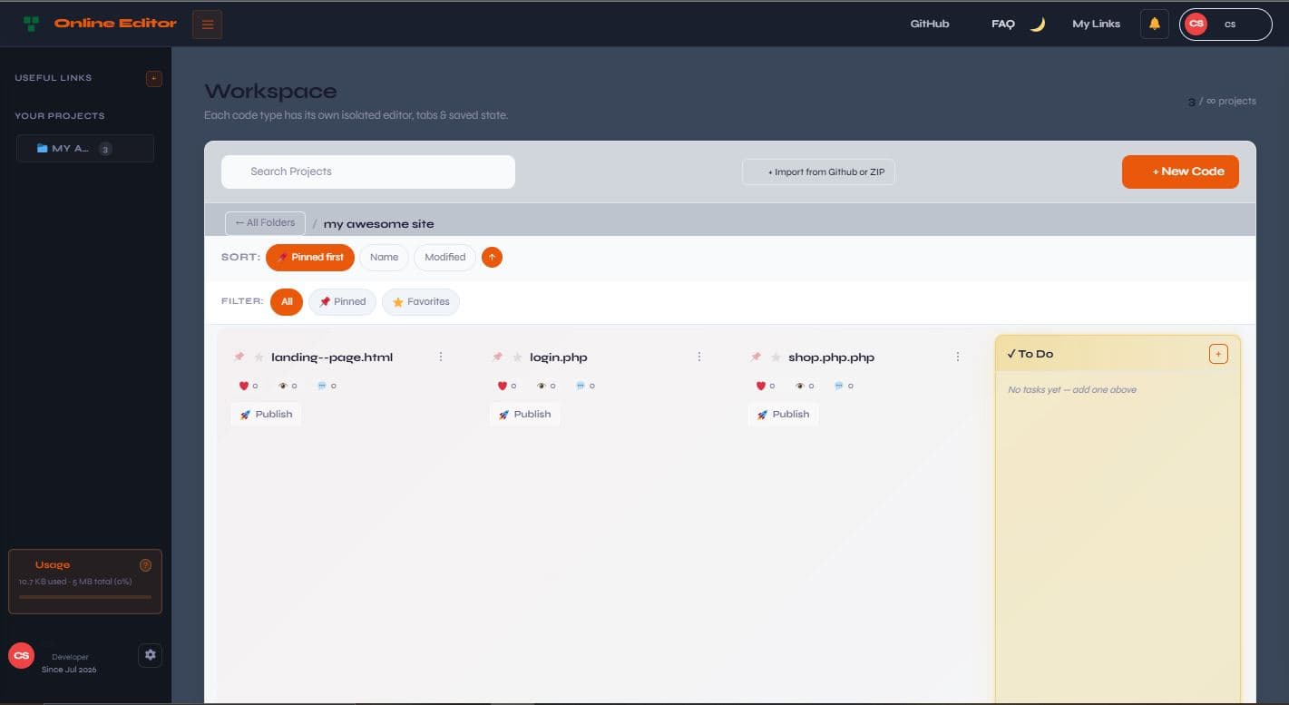Screen dimensions: 1289x705
Task: Open shop.php.php project
Action: coord(831,357)
